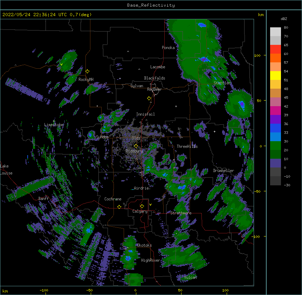
Task: Select the Olds town label
Action: (136, 138)
